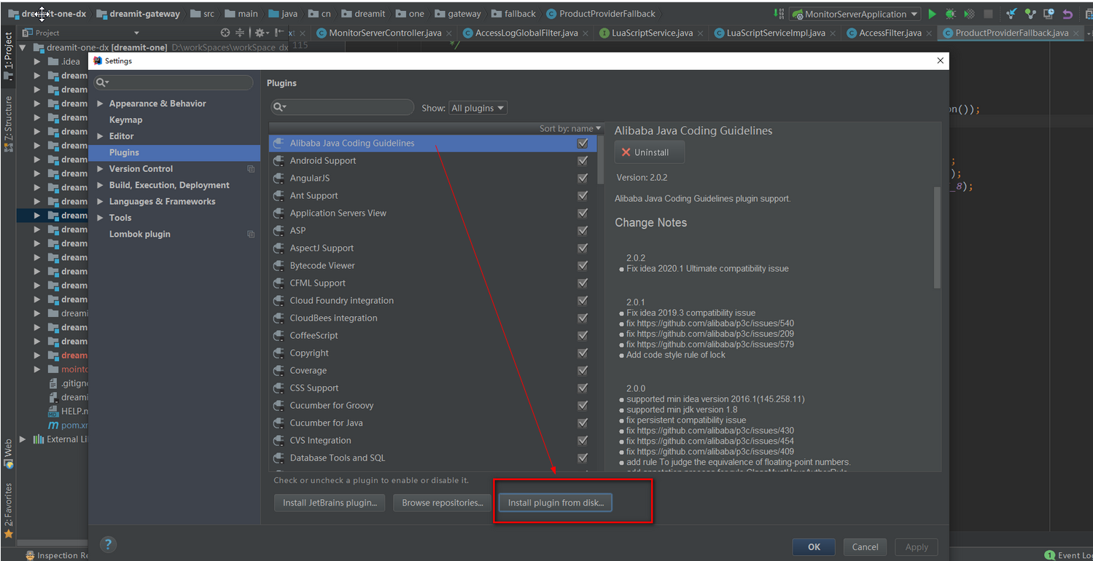Click the Uninstall button for Alibaba plugin
Screen dimensions: 1093x561
coord(650,152)
